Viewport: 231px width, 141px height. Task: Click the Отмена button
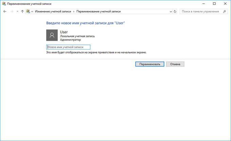pos(175,64)
